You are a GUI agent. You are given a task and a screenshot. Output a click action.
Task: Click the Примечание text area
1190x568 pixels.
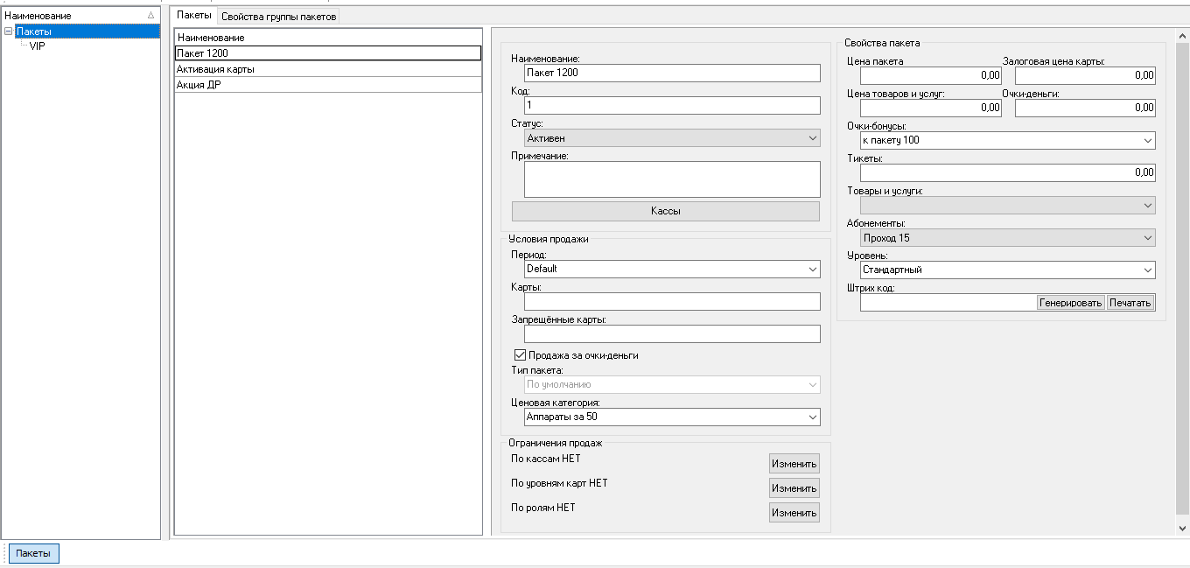(672, 179)
